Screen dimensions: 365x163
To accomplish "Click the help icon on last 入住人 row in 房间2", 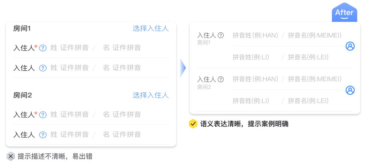I will [x=43, y=135].
